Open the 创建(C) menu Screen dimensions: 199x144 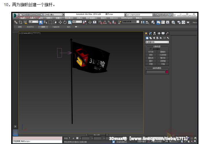(58, 18)
